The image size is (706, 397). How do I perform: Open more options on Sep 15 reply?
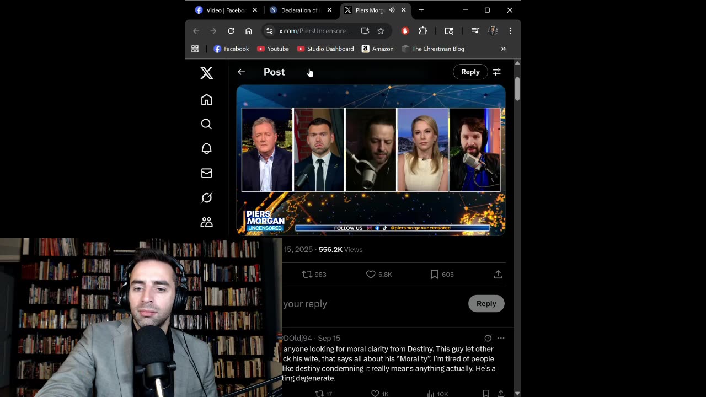point(501,338)
